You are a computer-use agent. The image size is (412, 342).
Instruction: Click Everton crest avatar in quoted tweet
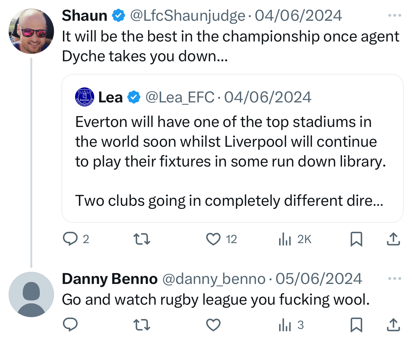[84, 97]
